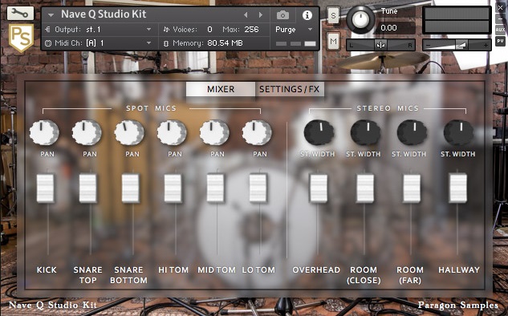Click the KICK fader handle
The image size is (508, 316).
[46, 188]
